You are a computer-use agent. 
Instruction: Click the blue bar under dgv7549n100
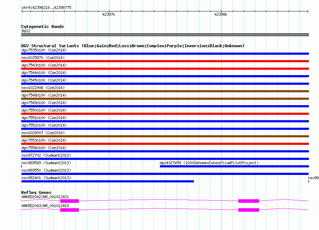click(x=165, y=106)
